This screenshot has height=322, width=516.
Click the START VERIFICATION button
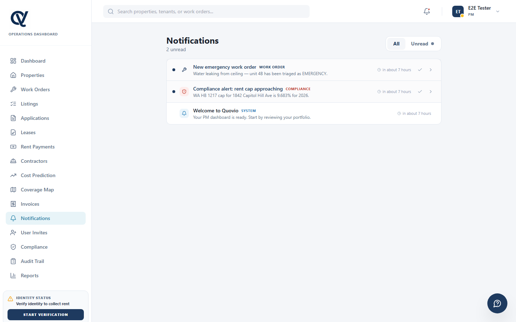pyautogui.click(x=46, y=314)
